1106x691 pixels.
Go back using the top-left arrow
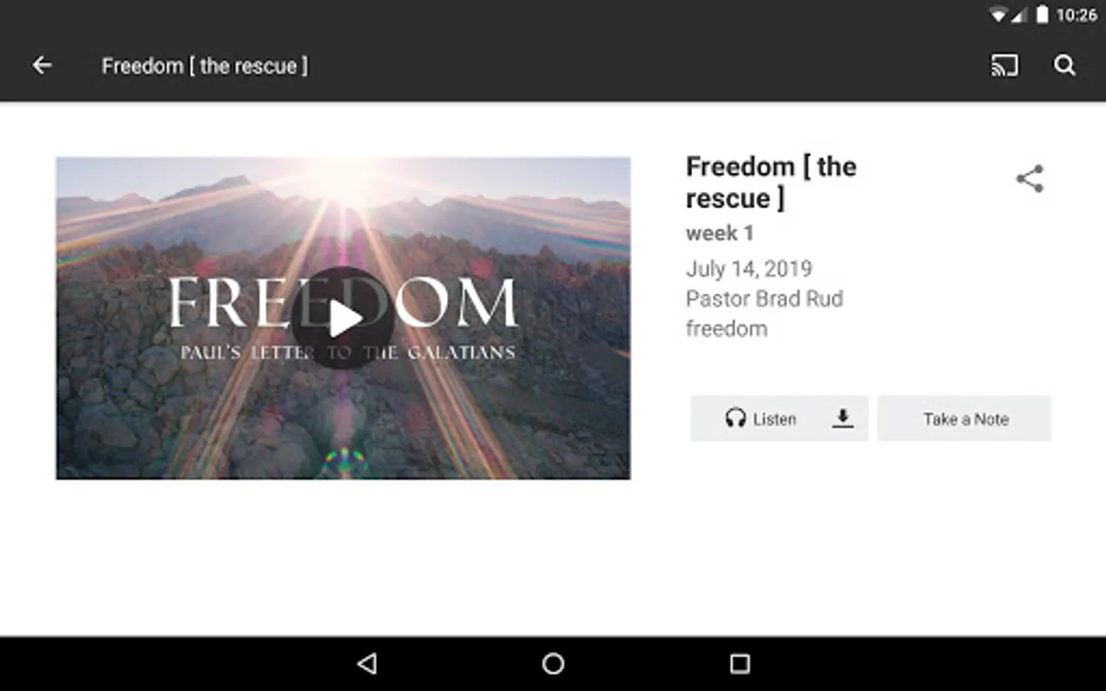[x=42, y=66]
